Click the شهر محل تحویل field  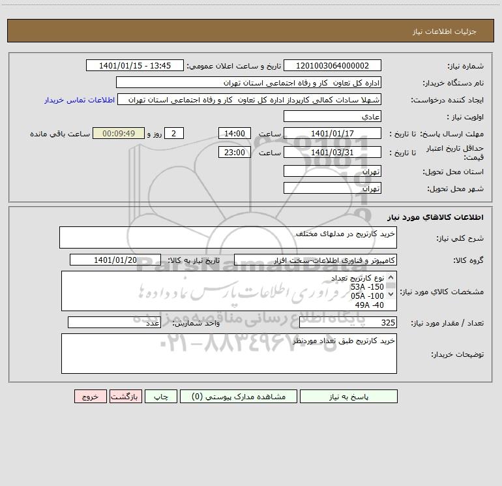point(332,188)
